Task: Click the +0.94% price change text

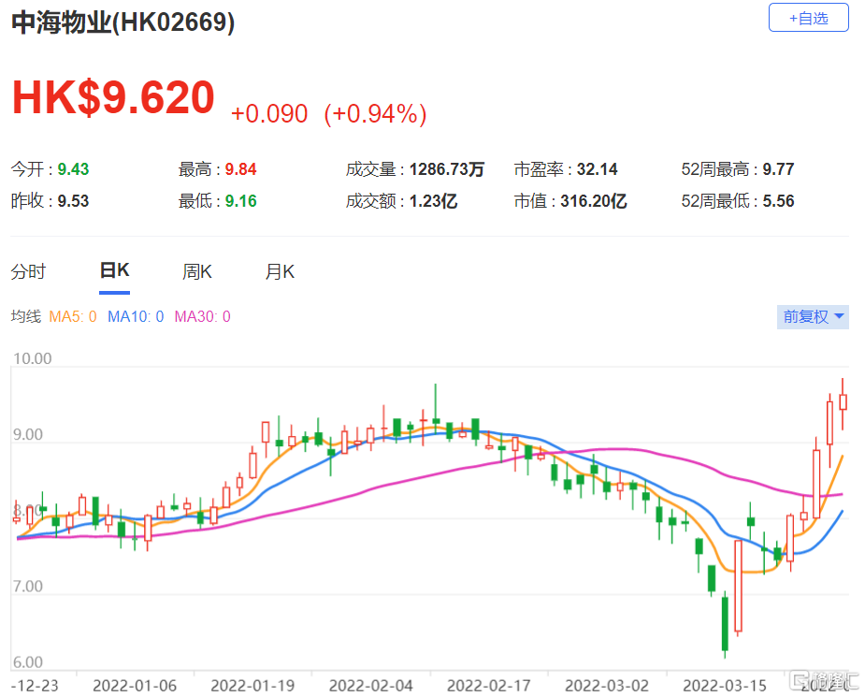Action: click(375, 114)
